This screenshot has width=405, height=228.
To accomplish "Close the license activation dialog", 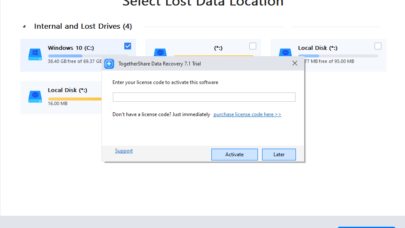I will pos(295,63).
